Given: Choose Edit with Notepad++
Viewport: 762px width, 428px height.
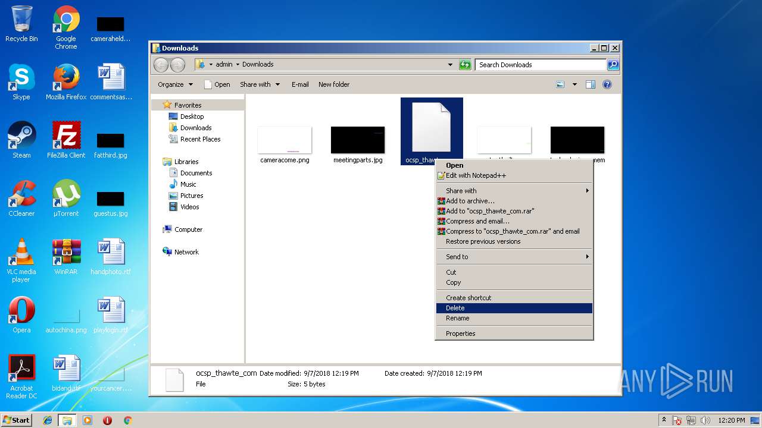Looking at the screenshot, I should click(514, 175).
